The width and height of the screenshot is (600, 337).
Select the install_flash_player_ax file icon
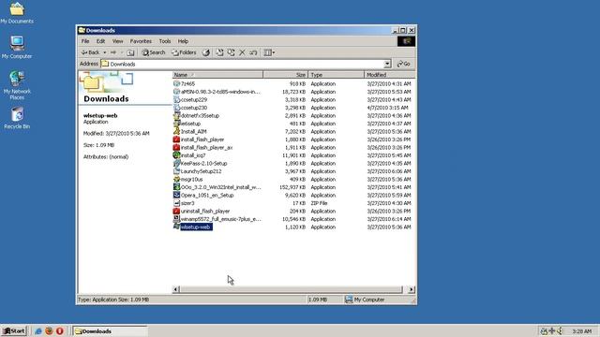176,147
